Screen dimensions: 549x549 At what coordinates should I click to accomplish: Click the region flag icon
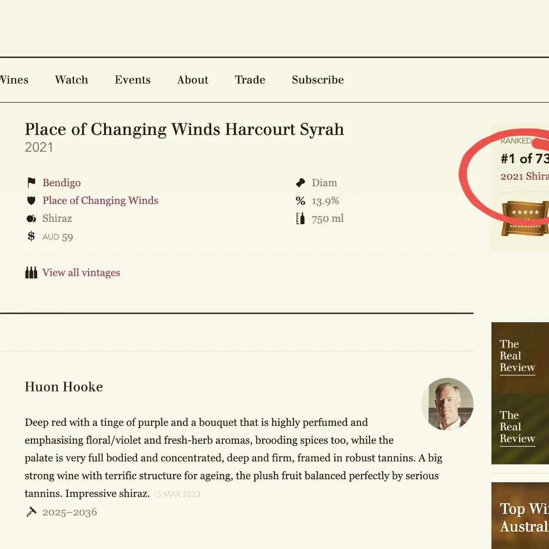(x=31, y=183)
